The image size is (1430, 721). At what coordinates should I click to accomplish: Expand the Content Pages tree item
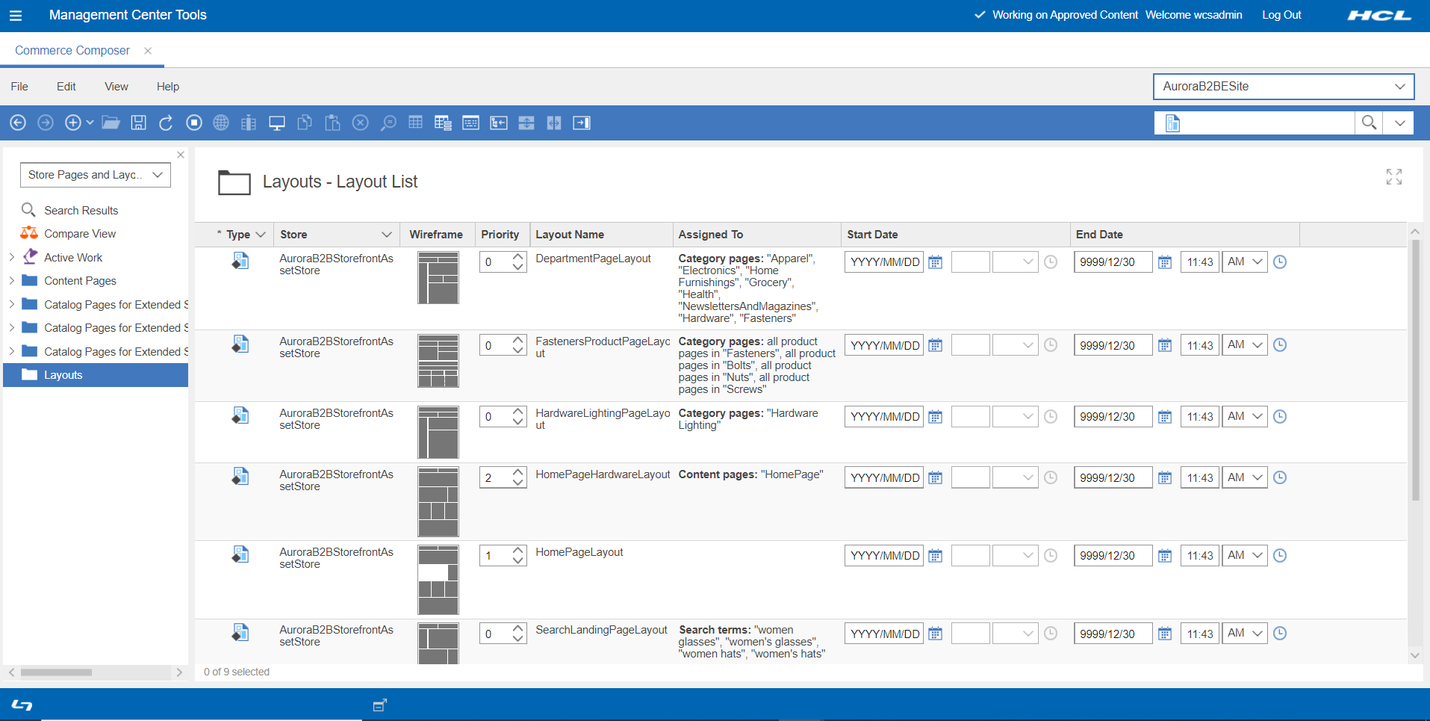point(11,280)
